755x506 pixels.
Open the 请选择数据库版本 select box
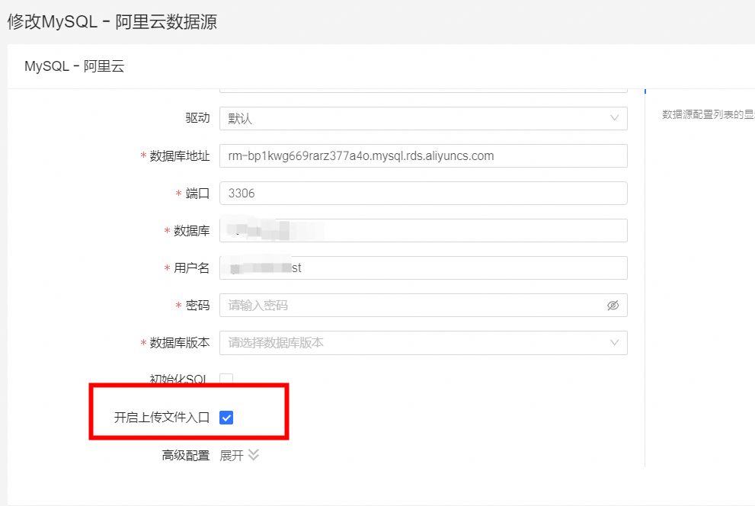pos(411,343)
